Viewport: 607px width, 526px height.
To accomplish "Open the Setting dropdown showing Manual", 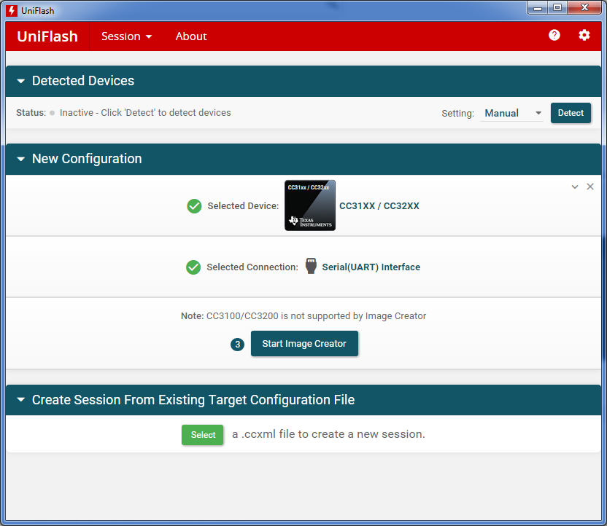I will click(x=511, y=113).
